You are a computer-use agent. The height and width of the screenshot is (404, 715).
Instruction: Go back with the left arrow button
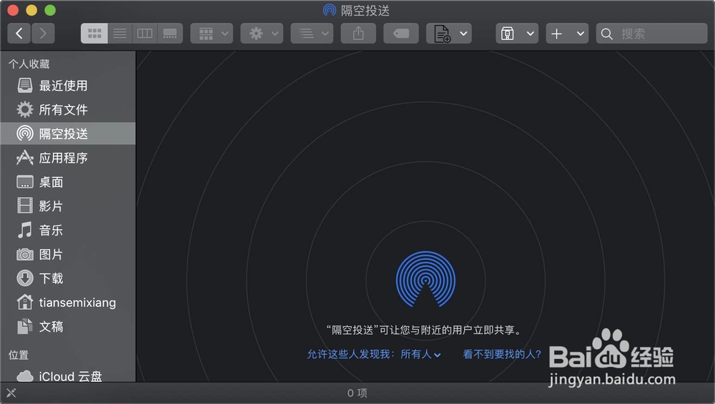[x=19, y=34]
